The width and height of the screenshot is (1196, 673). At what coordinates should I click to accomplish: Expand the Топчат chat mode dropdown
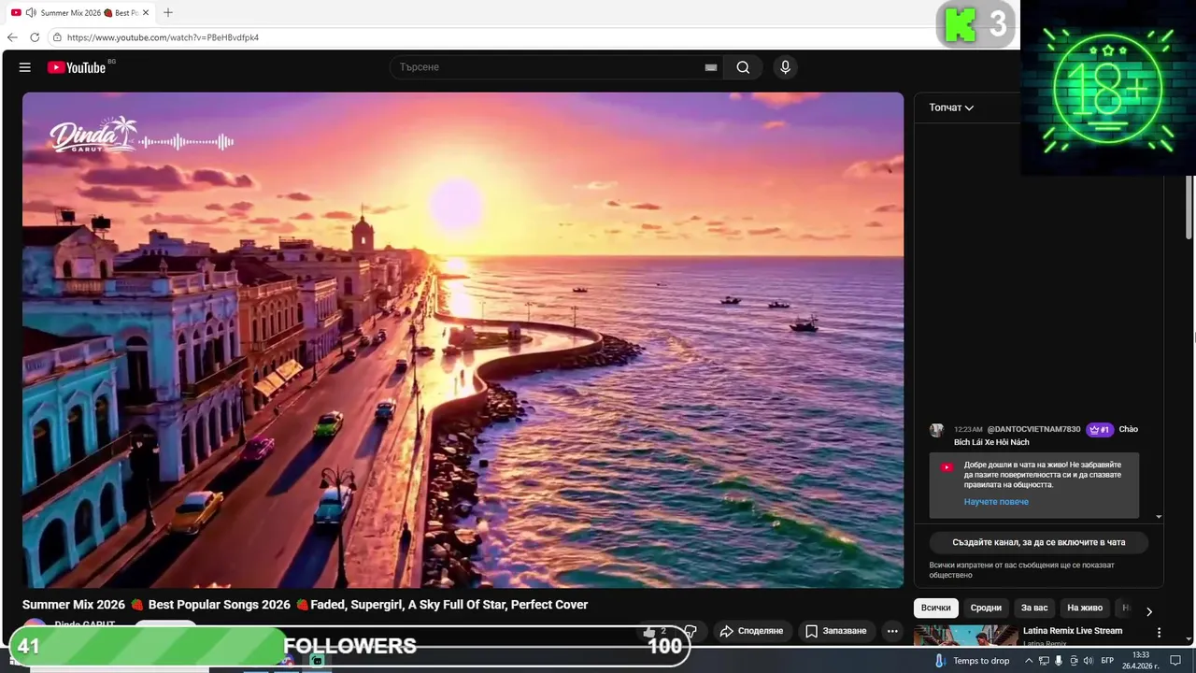(951, 107)
